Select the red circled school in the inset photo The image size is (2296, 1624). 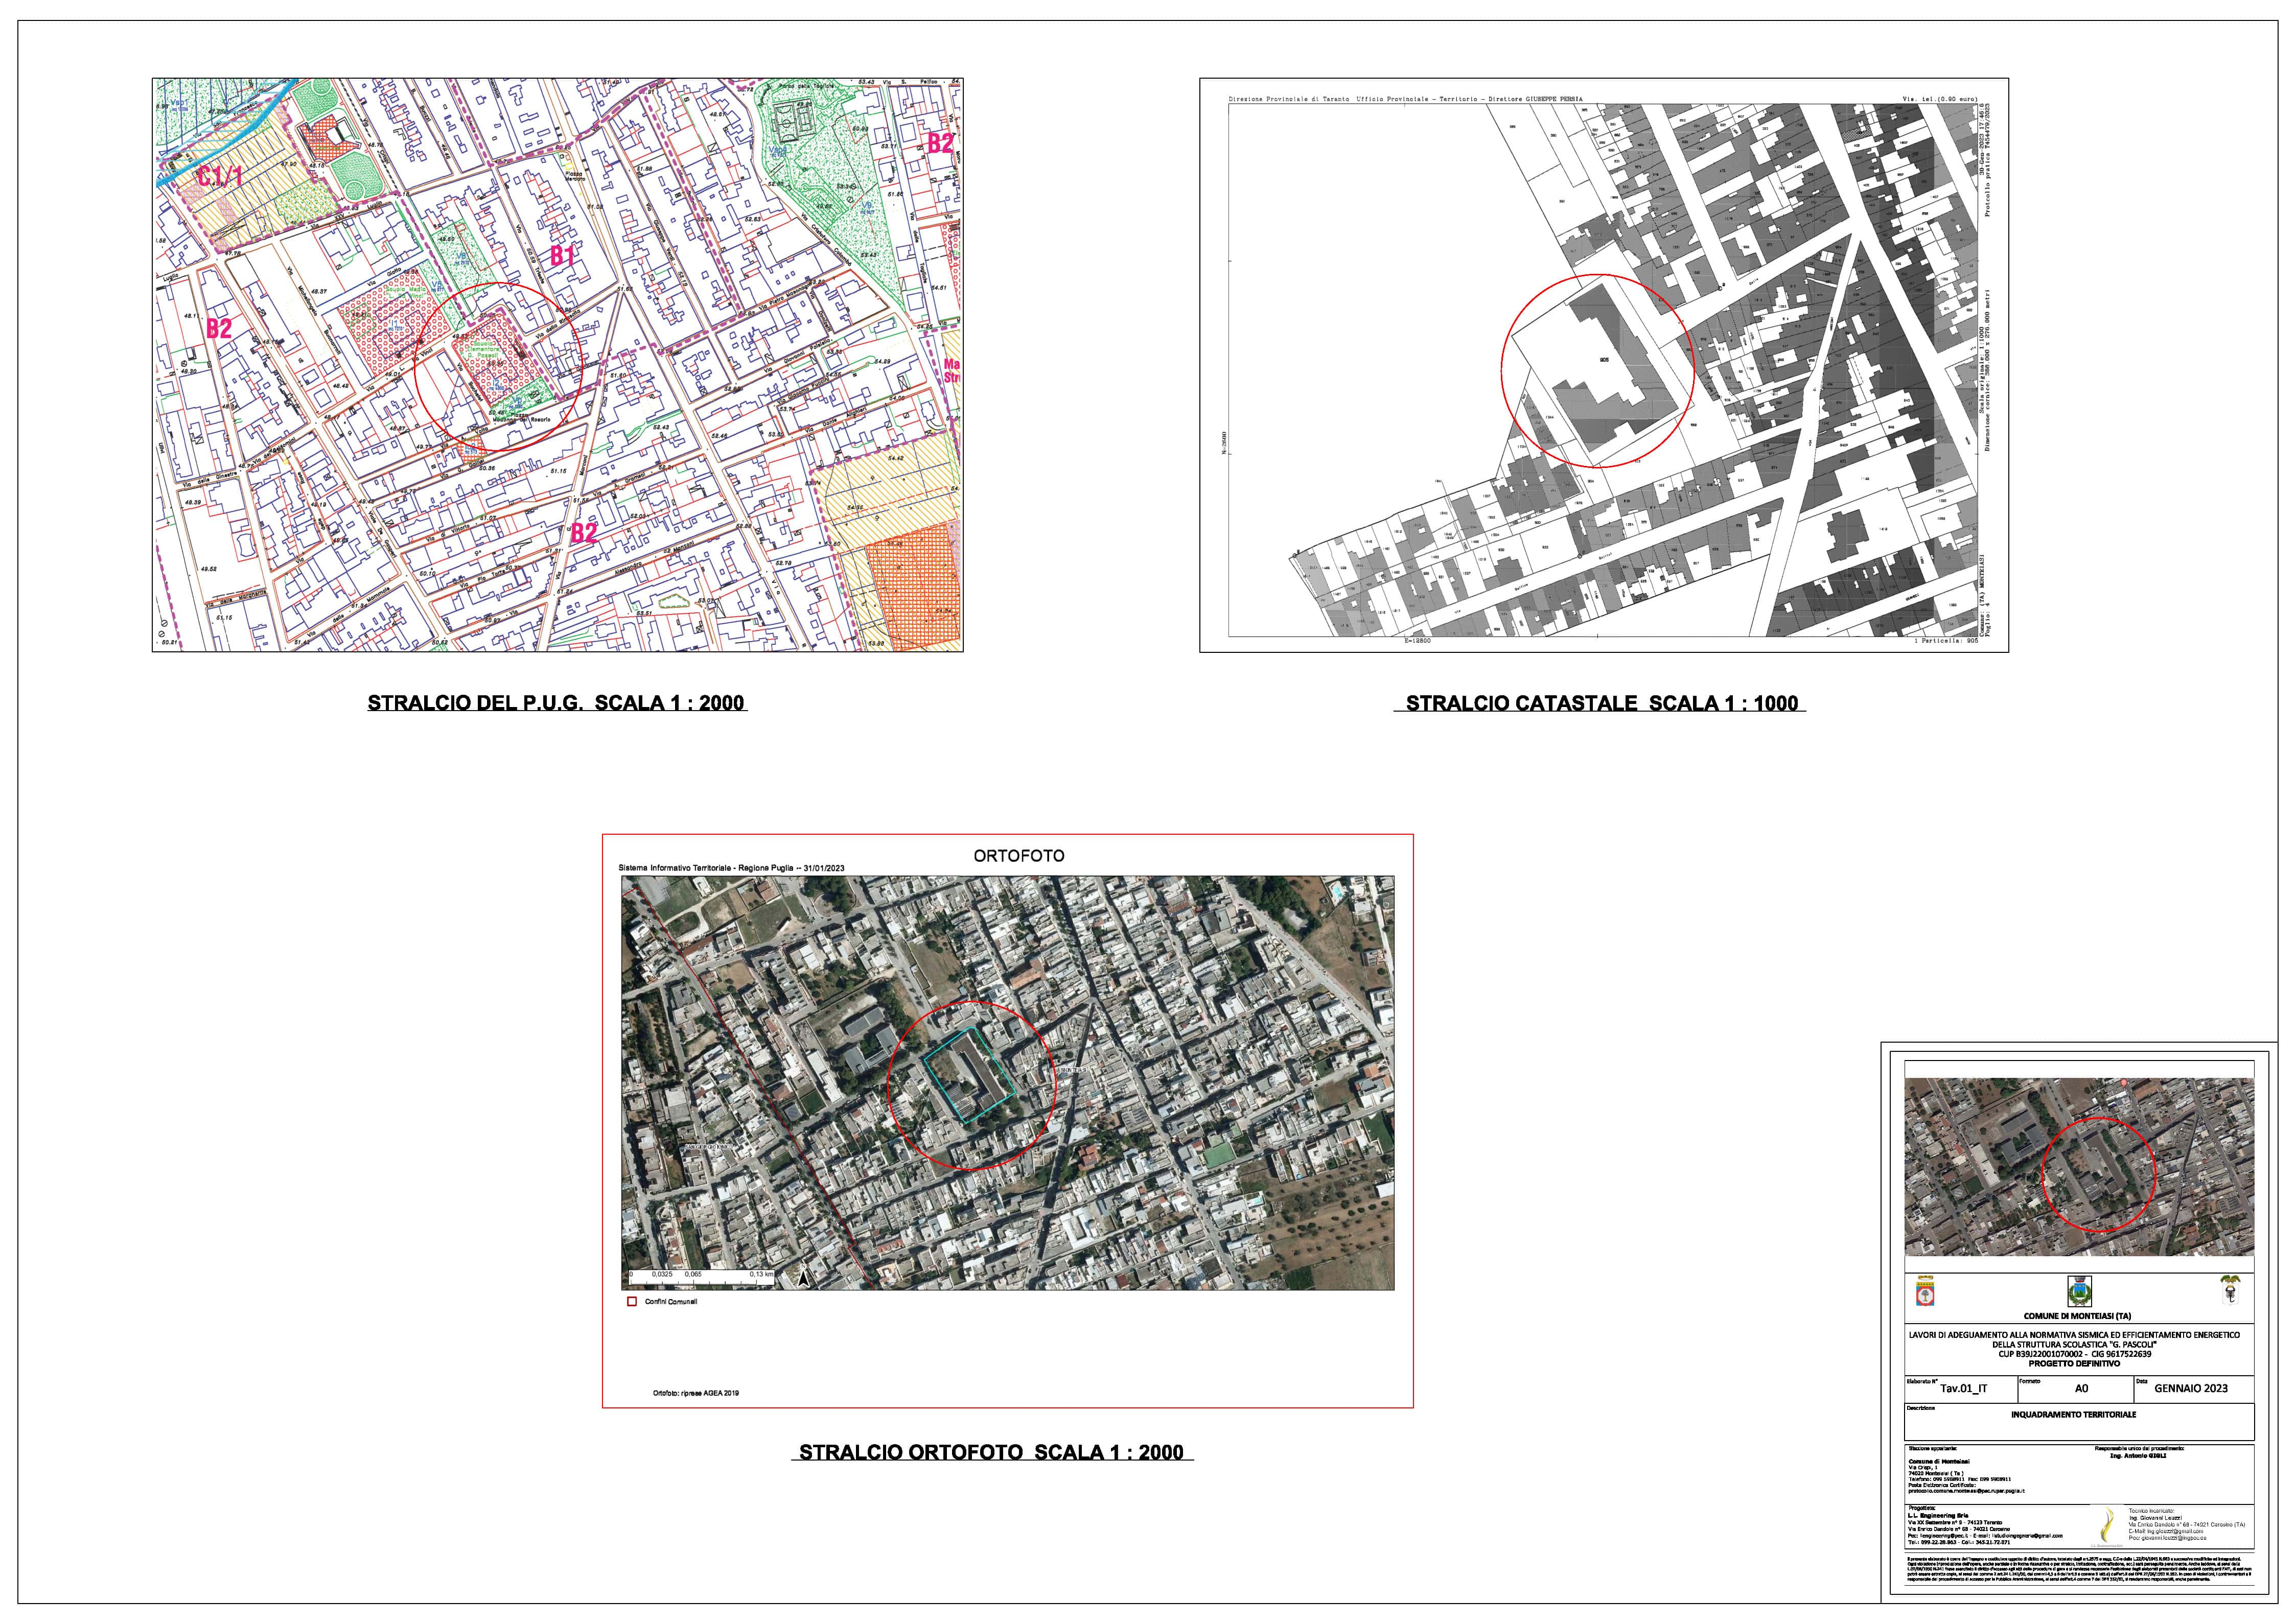point(2098,1177)
